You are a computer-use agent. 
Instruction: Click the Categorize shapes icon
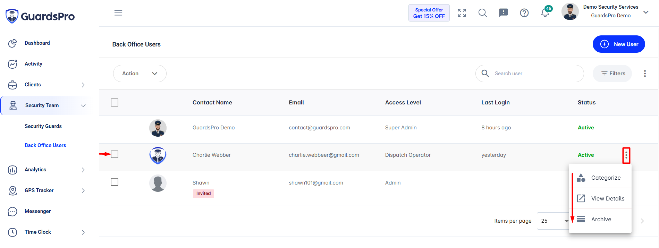[x=581, y=178]
